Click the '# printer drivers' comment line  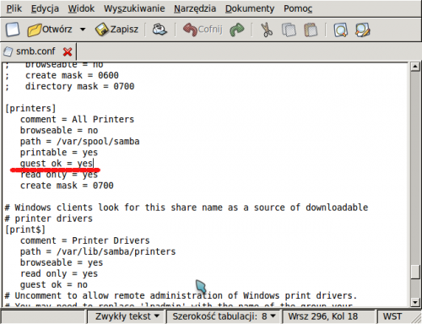coord(49,219)
